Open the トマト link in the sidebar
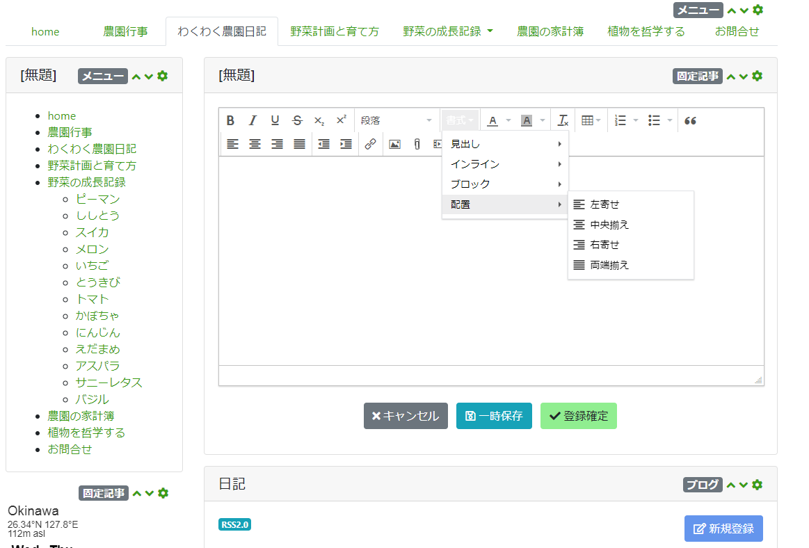This screenshot has width=809, height=548. (92, 299)
